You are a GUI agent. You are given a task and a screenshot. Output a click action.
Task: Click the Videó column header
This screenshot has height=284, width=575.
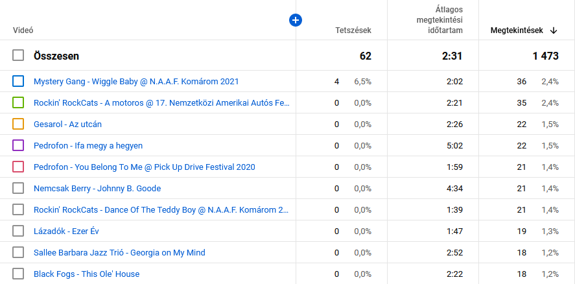[23, 30]
